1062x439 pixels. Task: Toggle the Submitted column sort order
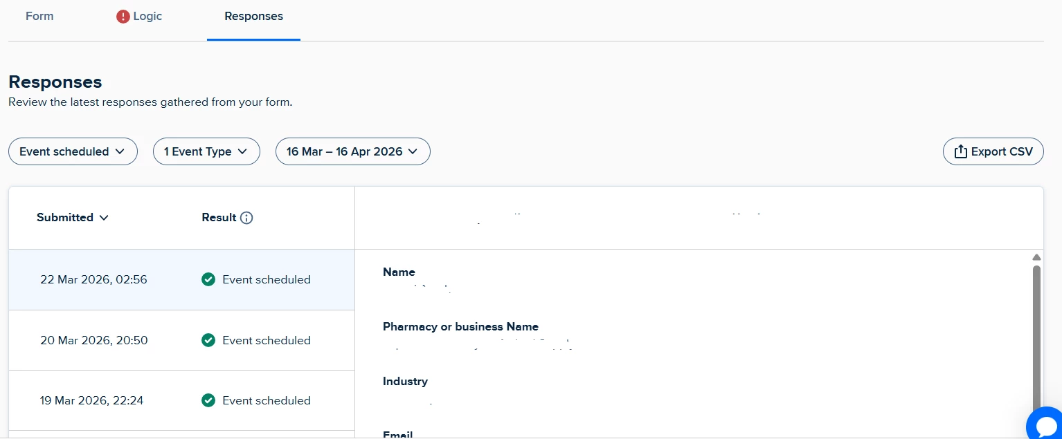coord(73,218)
